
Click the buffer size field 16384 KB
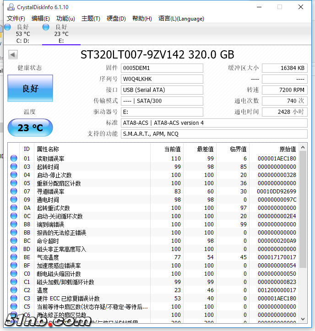click(285, 68)
